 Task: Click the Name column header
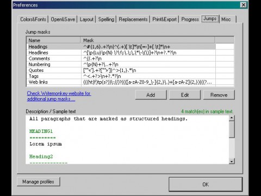point(54,40)
